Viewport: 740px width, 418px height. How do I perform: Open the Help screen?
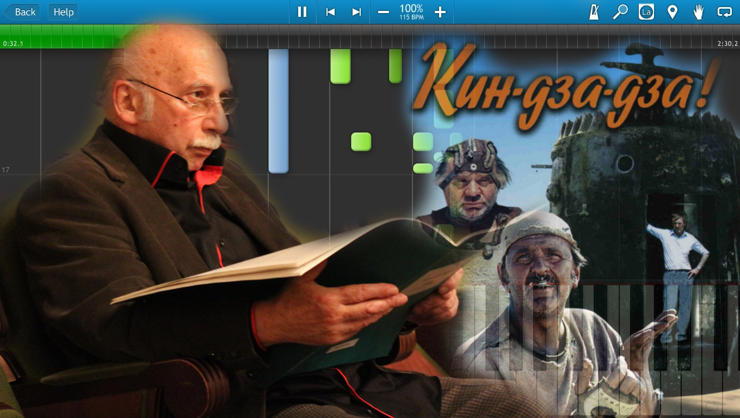pyautogui.click(x=63, y=12)
